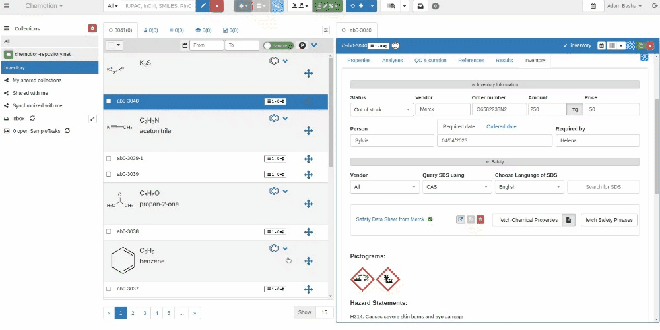The image size is (660, 330).
Task: Go to page 3 of sample list
Action: coord(145,313)
